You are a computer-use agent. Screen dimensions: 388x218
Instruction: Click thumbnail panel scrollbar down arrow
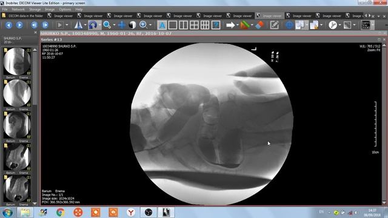click(x=35, y=203)
